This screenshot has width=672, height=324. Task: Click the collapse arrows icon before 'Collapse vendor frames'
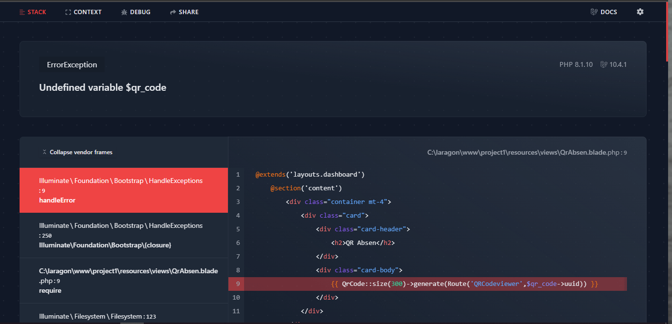coord(45,152)
